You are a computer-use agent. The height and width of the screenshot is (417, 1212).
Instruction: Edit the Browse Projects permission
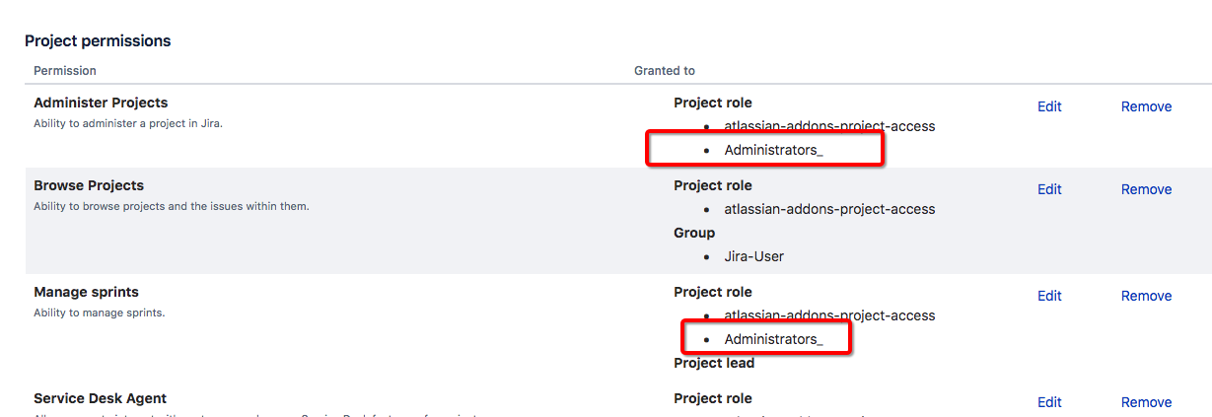click(x=1049, y=189)
